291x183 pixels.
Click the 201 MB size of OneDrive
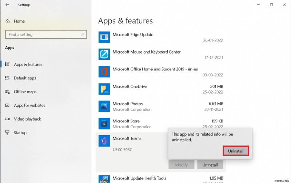coord(216,86)
